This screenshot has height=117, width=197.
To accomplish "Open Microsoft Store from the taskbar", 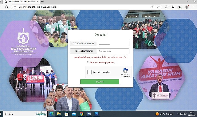I will [x=66, y=114].
